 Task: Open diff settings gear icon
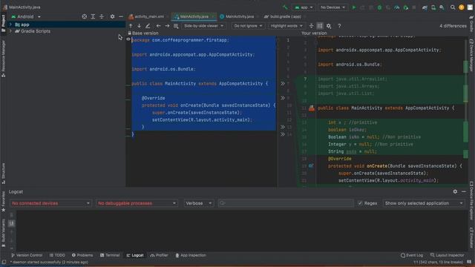[329, 26]
